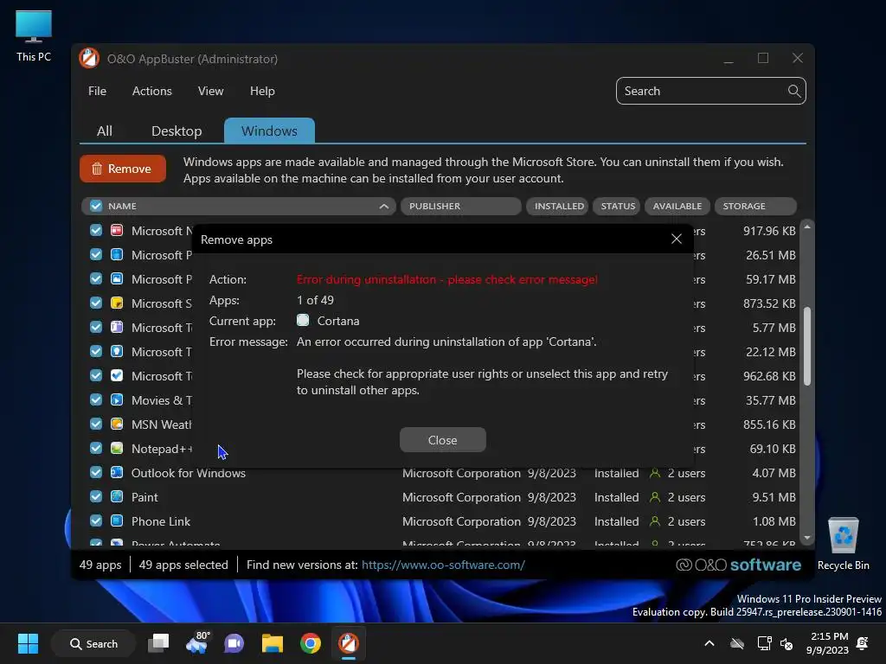Open the View menu

coord(211,91)
